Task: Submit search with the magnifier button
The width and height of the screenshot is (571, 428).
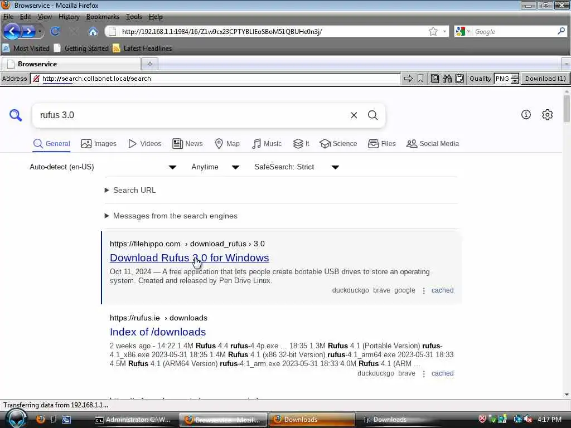Action: pyautogui.click(x=372, y=115)
